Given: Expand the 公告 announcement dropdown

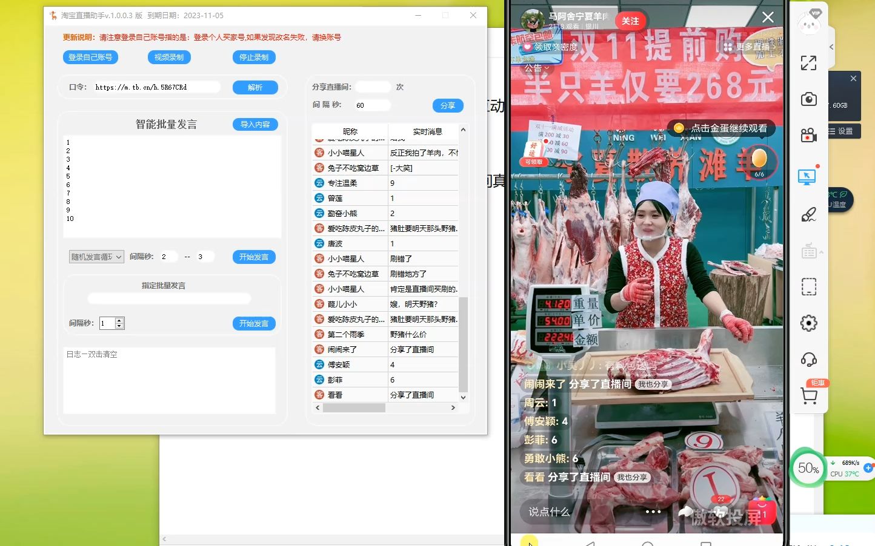Looking at the screenshot, I should (x=536, y=68).
